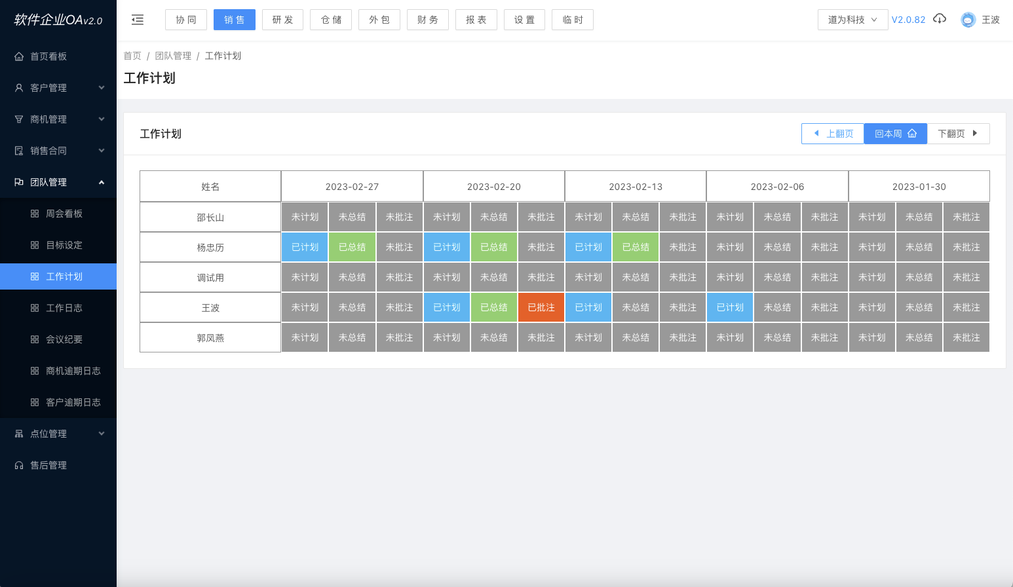This screenshot has width=1013, height=587.
Task: Click the grid icon beside 目标设定
Action: tap(35, 245)
